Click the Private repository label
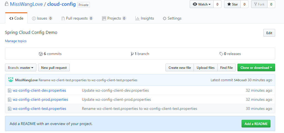 tap(84, 4)
